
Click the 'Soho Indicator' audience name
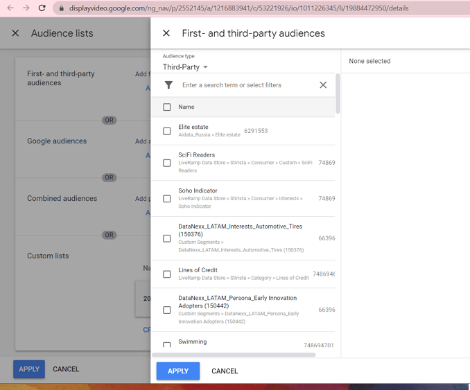click(198, 190)
